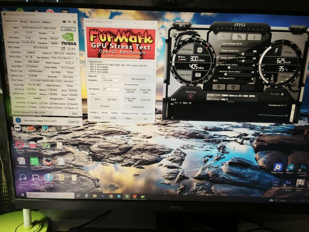Click the FurMark GPU Shark button
This screenshot has width=309, height=232.
112,99
